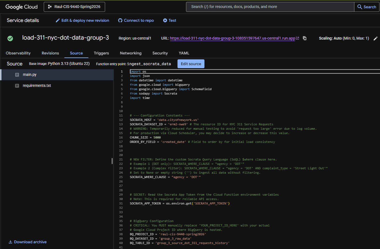This screenshot has height=249, width=380.
Task: Click the GitHub icon beside Connect to repo
Action: (120, 20)
